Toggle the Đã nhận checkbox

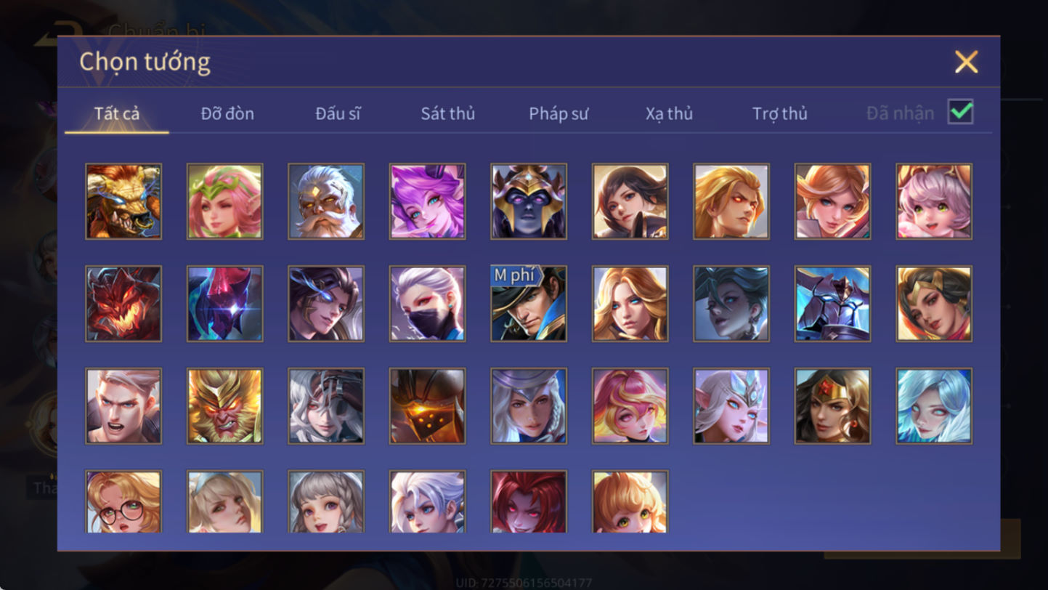click(x=961, y=112)
